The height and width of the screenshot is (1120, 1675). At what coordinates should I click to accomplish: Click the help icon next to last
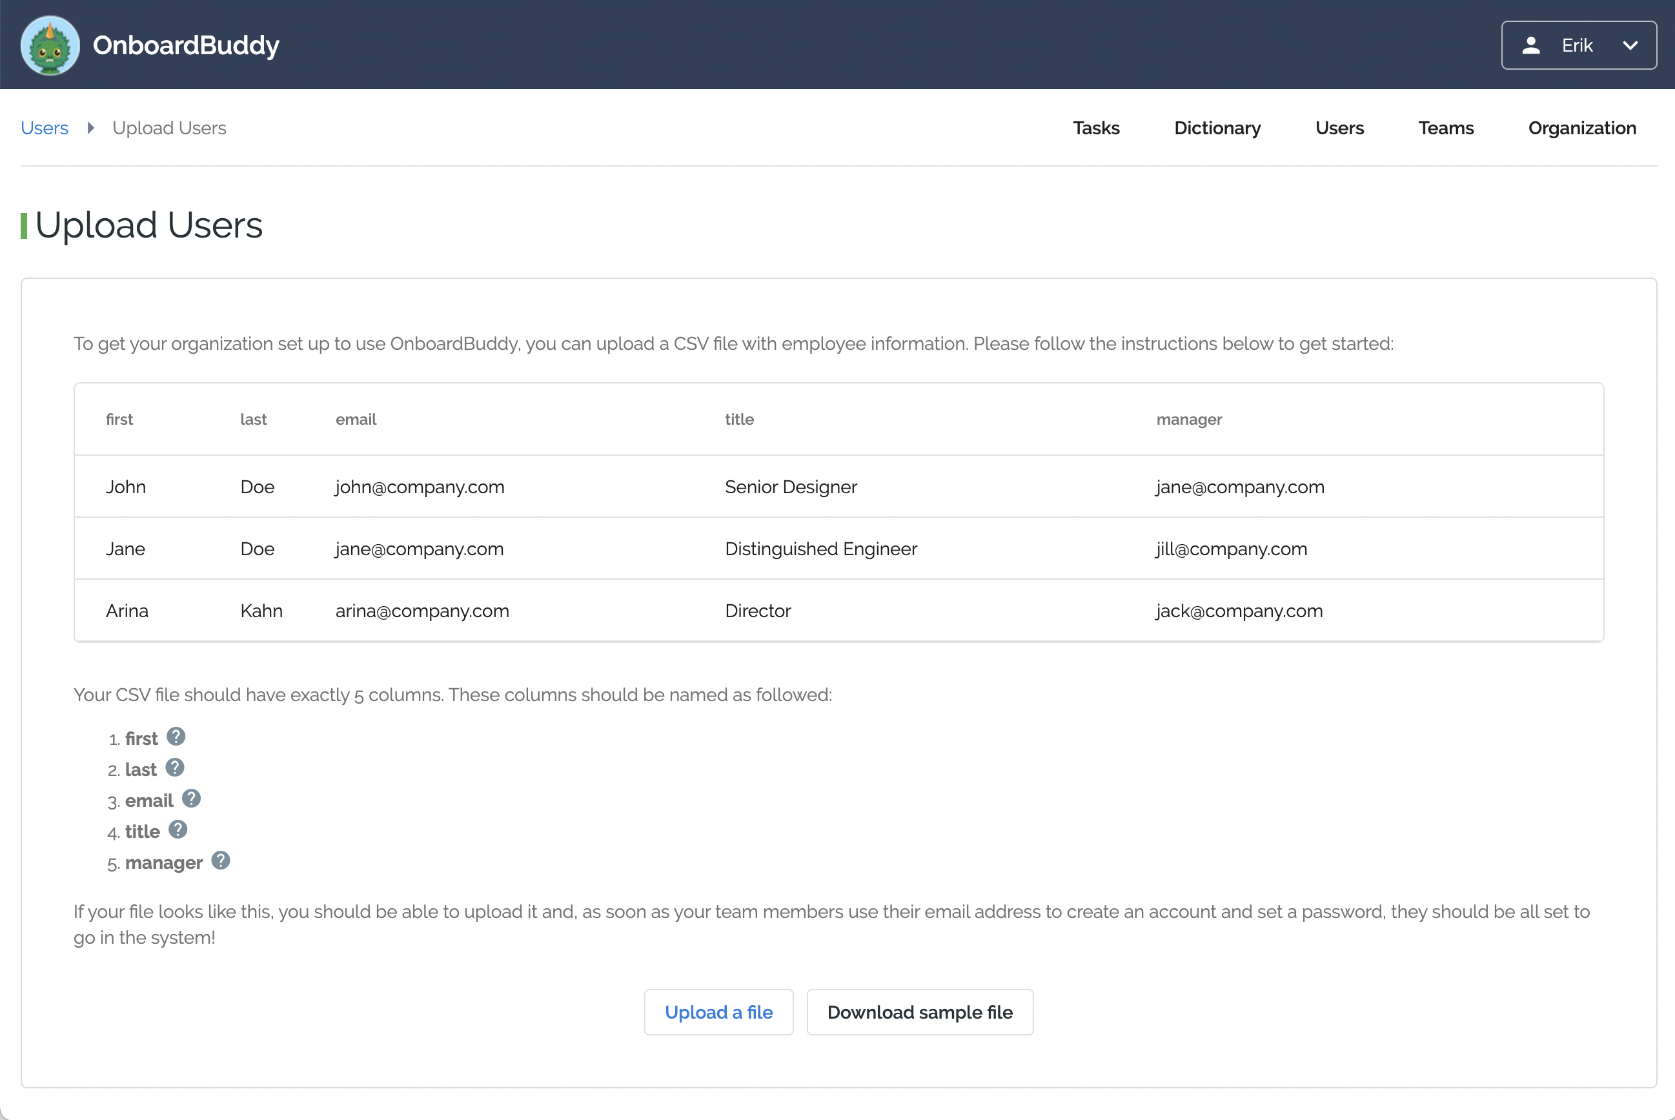pos(175,768)
